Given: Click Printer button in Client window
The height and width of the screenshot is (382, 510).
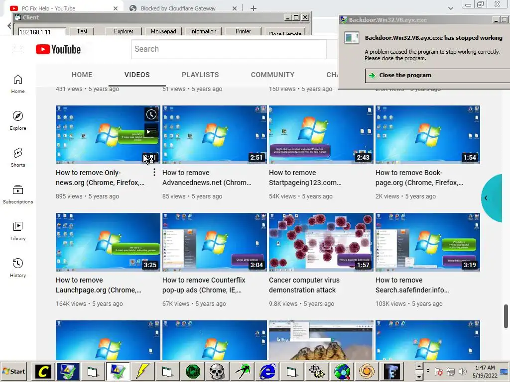Looking at the screenshot, I should [x=243, y=31].
